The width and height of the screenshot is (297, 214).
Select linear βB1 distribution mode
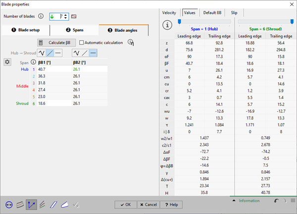[x=50, y=53]
